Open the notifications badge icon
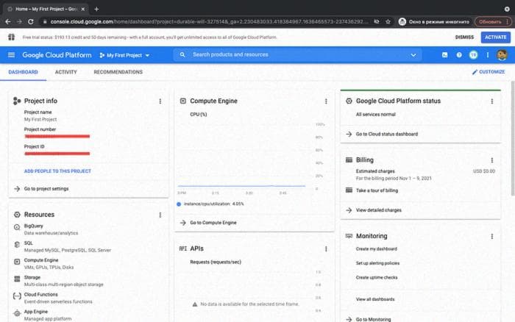This screenshot has width=515, height=322. click(473, 55)
